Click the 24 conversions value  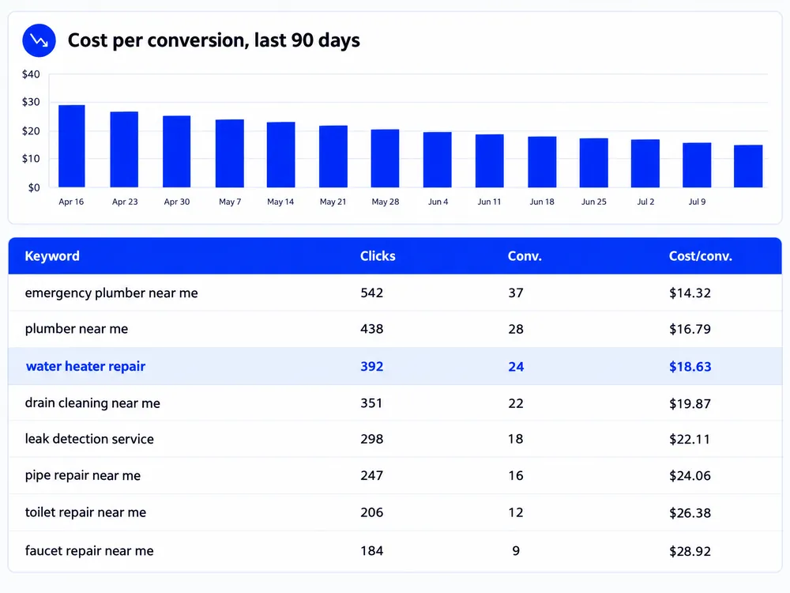tap(516, 366)
